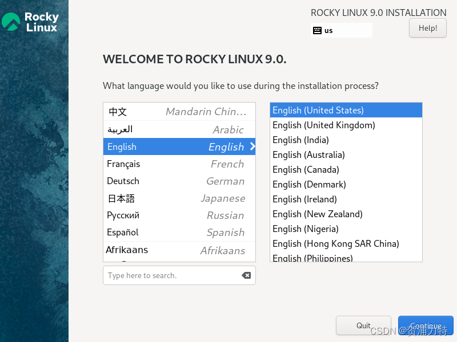Select Русский Russian language
This screenshot has width=457, height=342.
179,215
